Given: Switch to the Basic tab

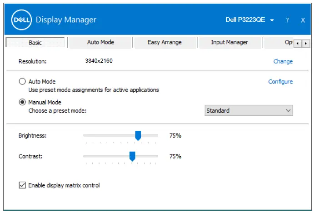Looking at the screenshot, I should [35, 43].
